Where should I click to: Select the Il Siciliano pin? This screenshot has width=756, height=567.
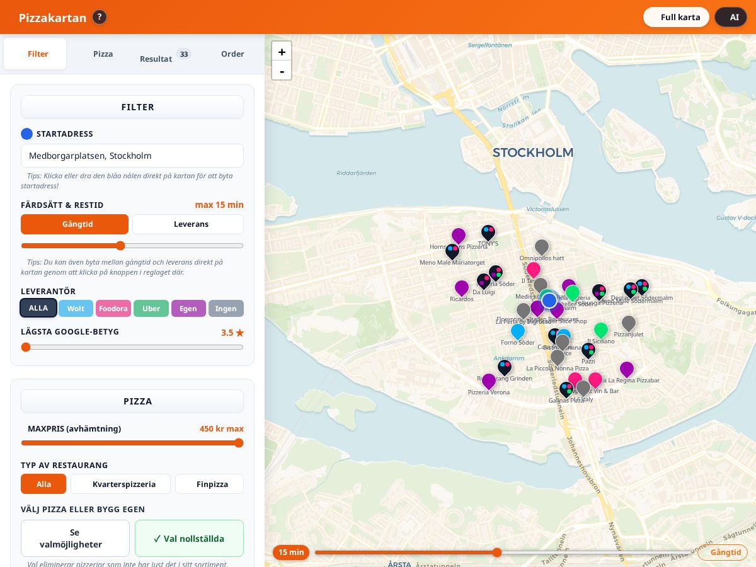coord(601,331)
